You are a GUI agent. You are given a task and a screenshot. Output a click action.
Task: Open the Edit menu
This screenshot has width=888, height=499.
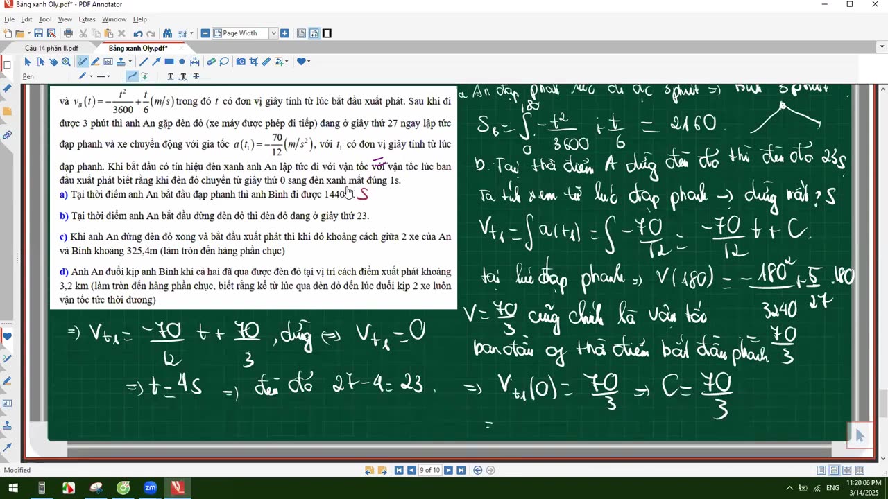pyautogui.click(x=26, y=19)
